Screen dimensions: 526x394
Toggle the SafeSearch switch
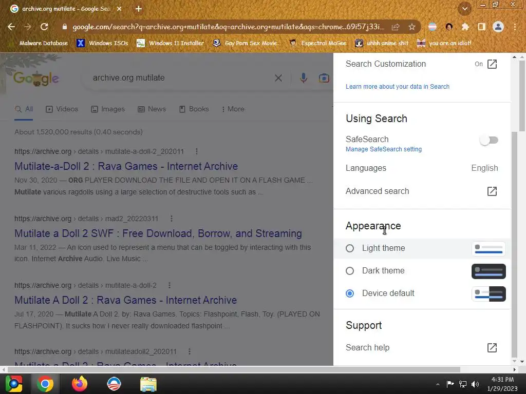(x=489, y=140)
